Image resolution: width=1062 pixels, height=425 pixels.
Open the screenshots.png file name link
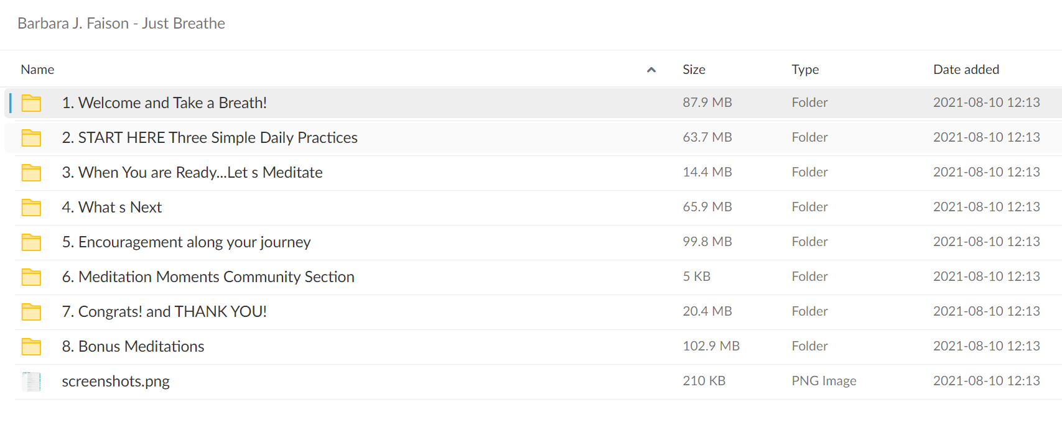pyautogui.click(x=116, y=382)
